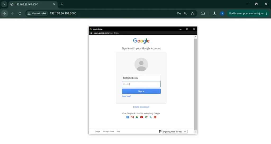Open a new tab with the plus button
Image resolution: width=271 pixels, height=144 pixels.
(x=62, y=4)
